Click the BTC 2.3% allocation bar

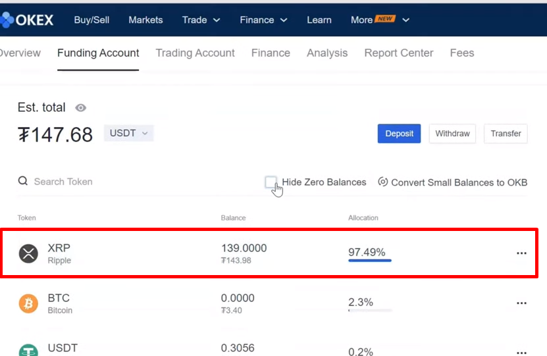tap(370, 311)
